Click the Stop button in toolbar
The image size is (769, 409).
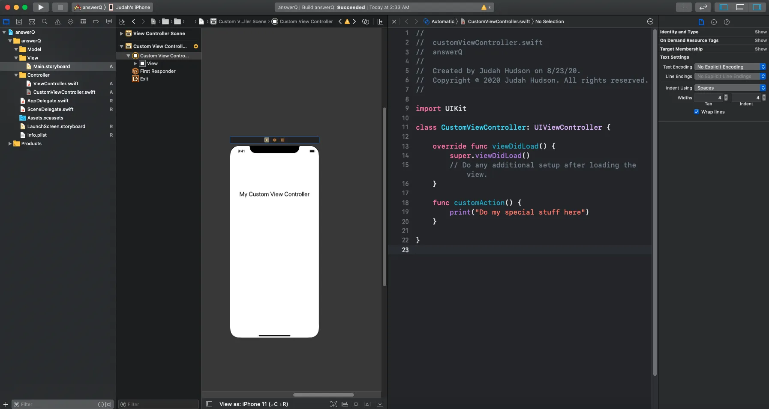pos(60,7)
